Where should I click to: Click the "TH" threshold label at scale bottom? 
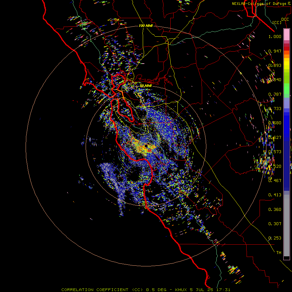[x=279, y=253]
